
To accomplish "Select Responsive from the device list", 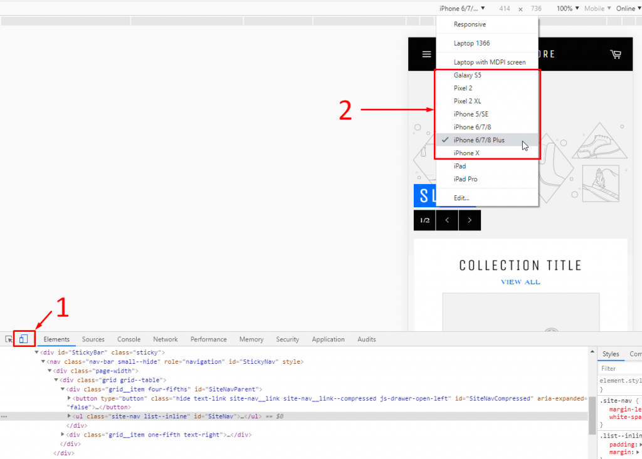I will click(471, 24).
